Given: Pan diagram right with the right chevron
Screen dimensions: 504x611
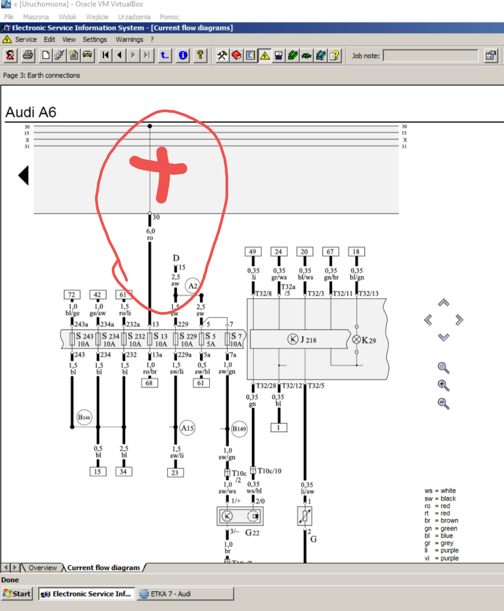Looking at the screenshot, I should coord(459,319).
